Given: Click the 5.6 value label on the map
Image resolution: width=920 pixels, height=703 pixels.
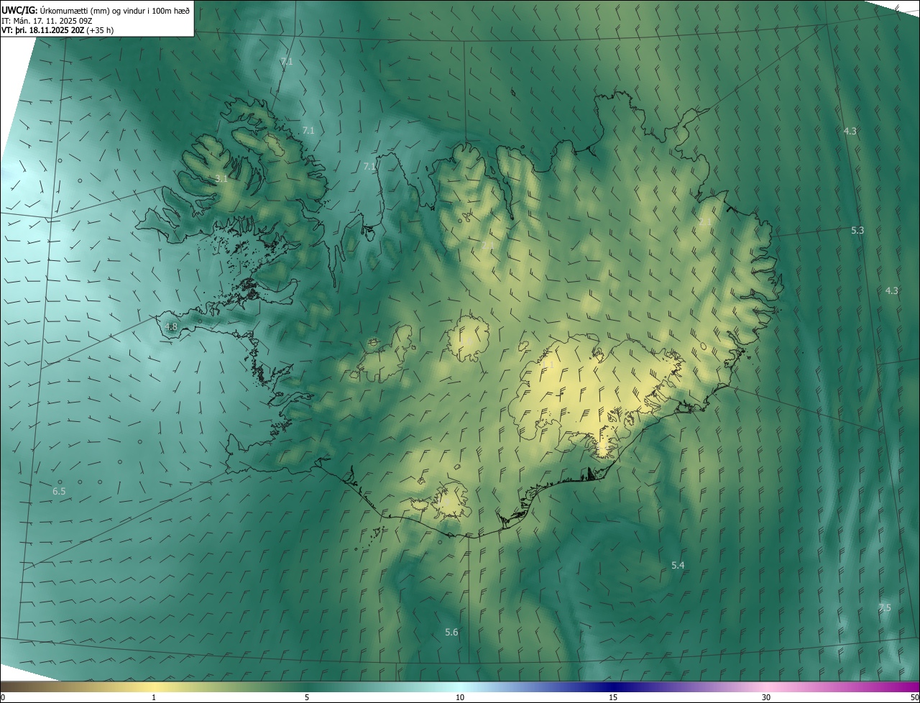Looking at the screenshot, I should pos(451,632).
